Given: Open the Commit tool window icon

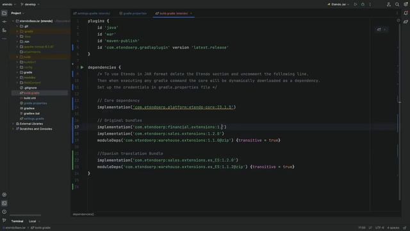Looking at the screenshot, I should (4, 22).
